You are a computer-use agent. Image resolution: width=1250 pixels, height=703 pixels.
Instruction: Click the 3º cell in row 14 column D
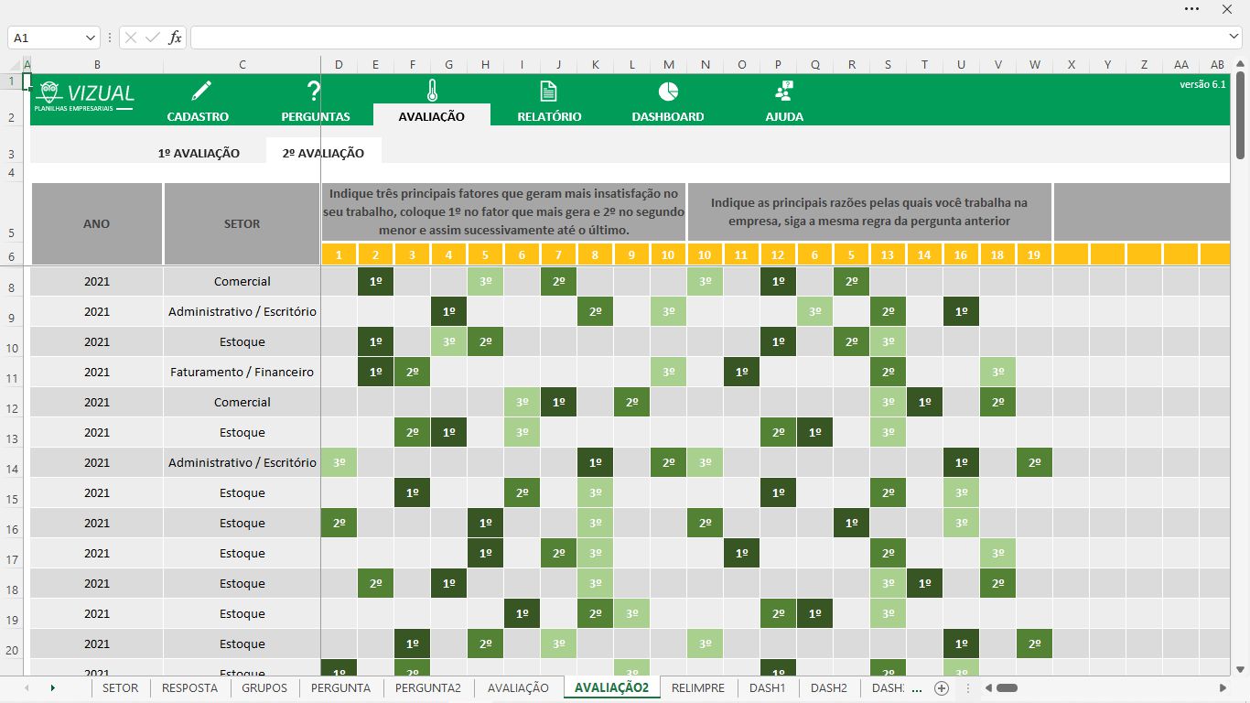pyautogui.click(x=339, y=462)
